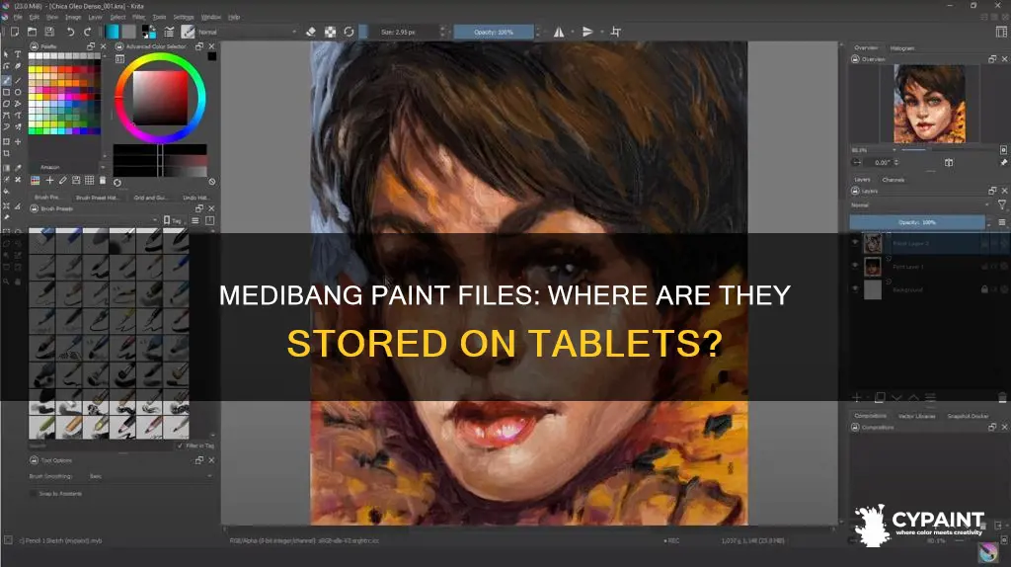Enable the Snap to Assistants checkbox
The height and width of the screenshot is (567, 1011).
33,494
